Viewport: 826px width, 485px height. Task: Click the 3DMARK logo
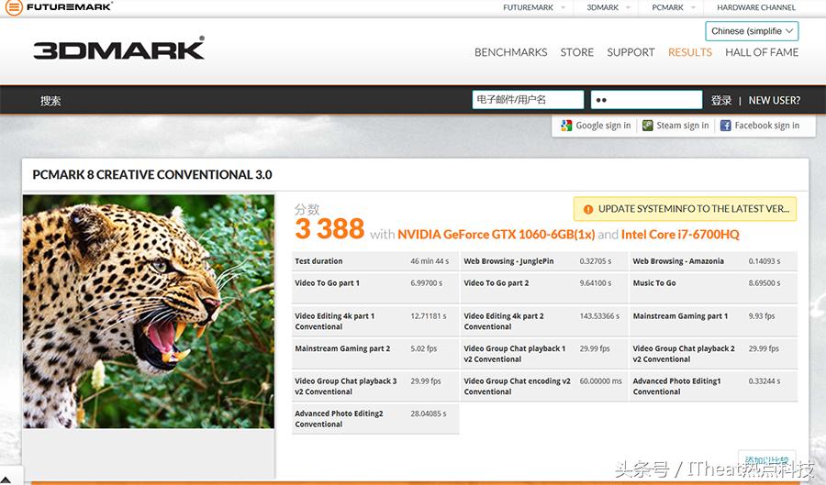(118, 50)
